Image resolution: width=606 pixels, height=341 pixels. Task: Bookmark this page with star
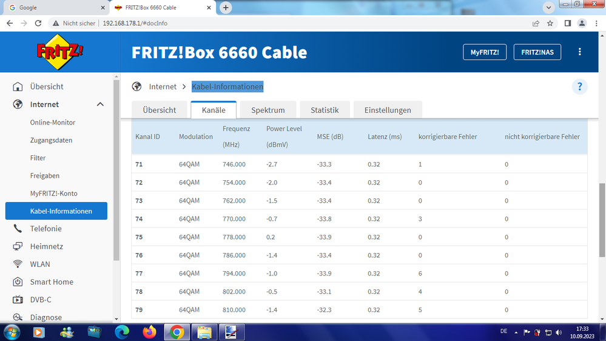click(x=550, y=23)
